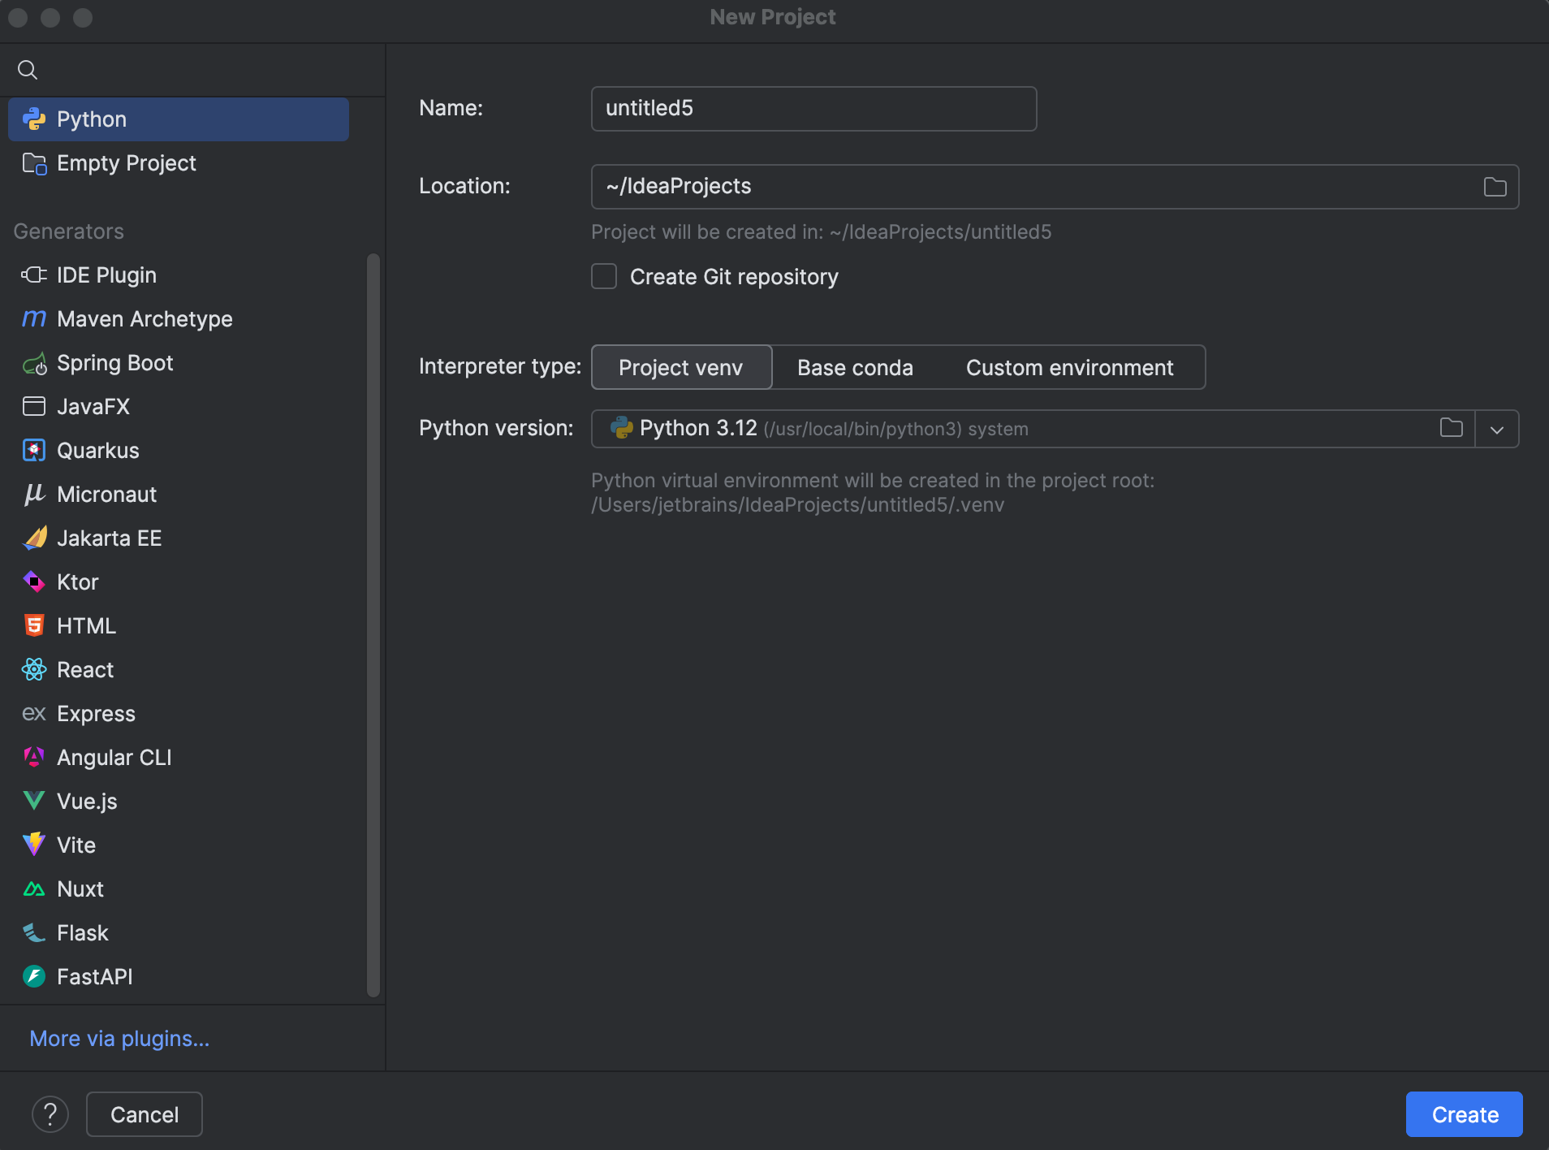Click the help question mark icon
Viewport: 1549px width, 1150px height.
tap(50, 1113)
